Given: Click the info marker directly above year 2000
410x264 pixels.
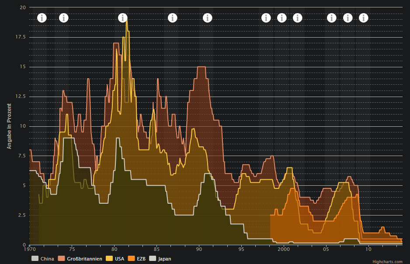Looking at the screenshot, I should pos(282,18).
